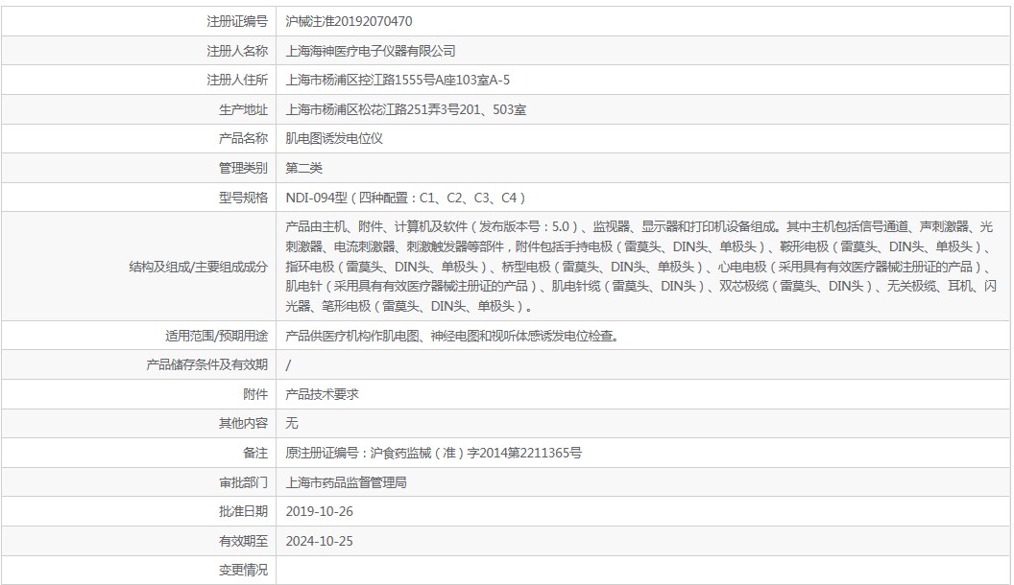Viewport: 1014px width, 585px height.
Task: Click the 注册证编号 label cell
Action: 236,21
